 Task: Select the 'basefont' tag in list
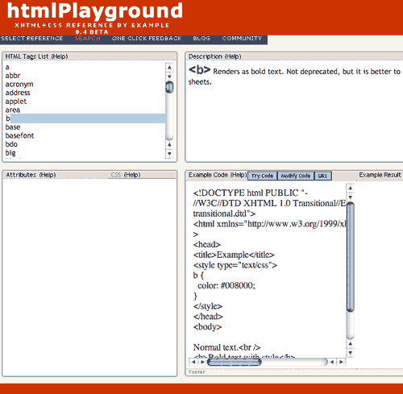click(19, 135)
